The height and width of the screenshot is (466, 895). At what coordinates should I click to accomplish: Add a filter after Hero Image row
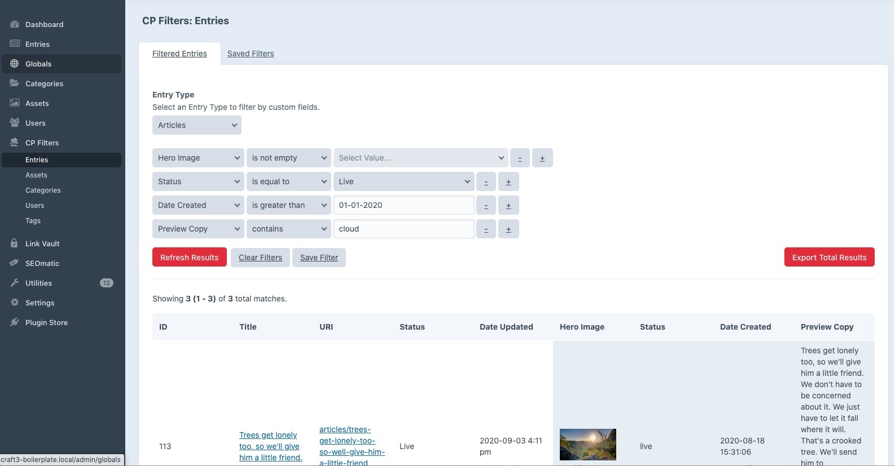point(542,158)
